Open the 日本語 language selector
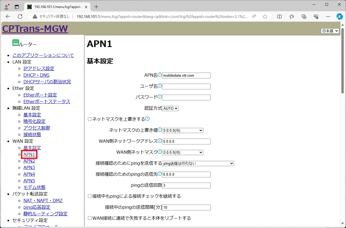Viewport: 346px width, 228px height. point(330,31)
